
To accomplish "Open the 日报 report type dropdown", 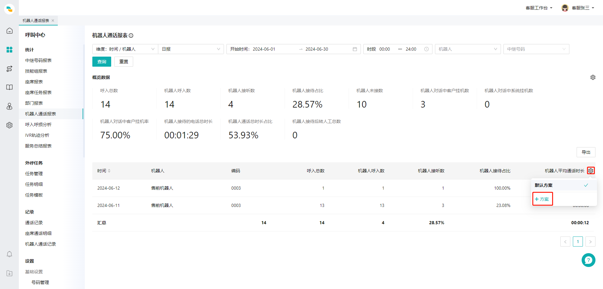I will [191, 49].
